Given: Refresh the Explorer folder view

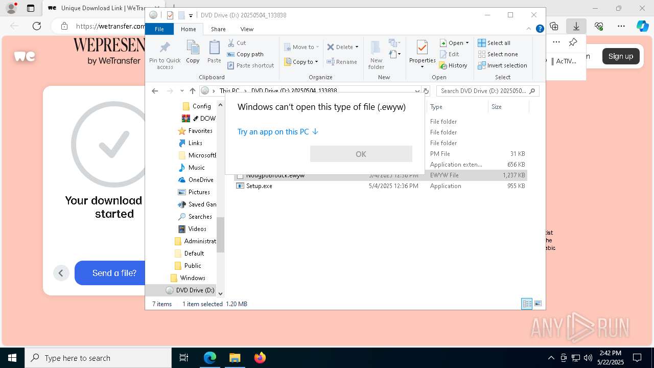Looking at the screenshot, I should coord(426,91).
